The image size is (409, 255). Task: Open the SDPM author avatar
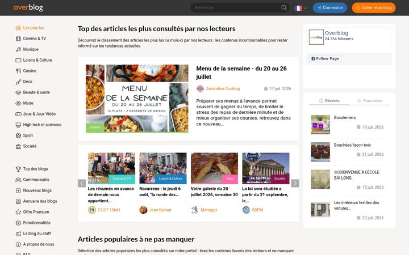tap(246, 210)
